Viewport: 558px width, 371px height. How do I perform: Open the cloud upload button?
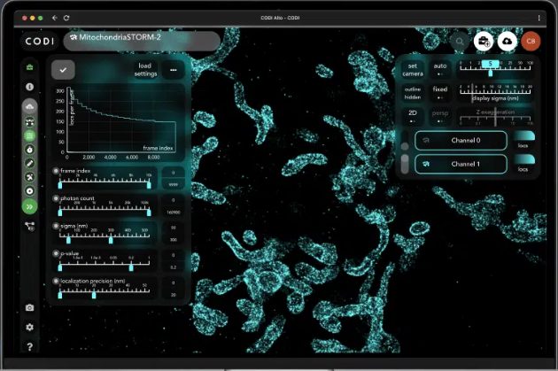508,41
